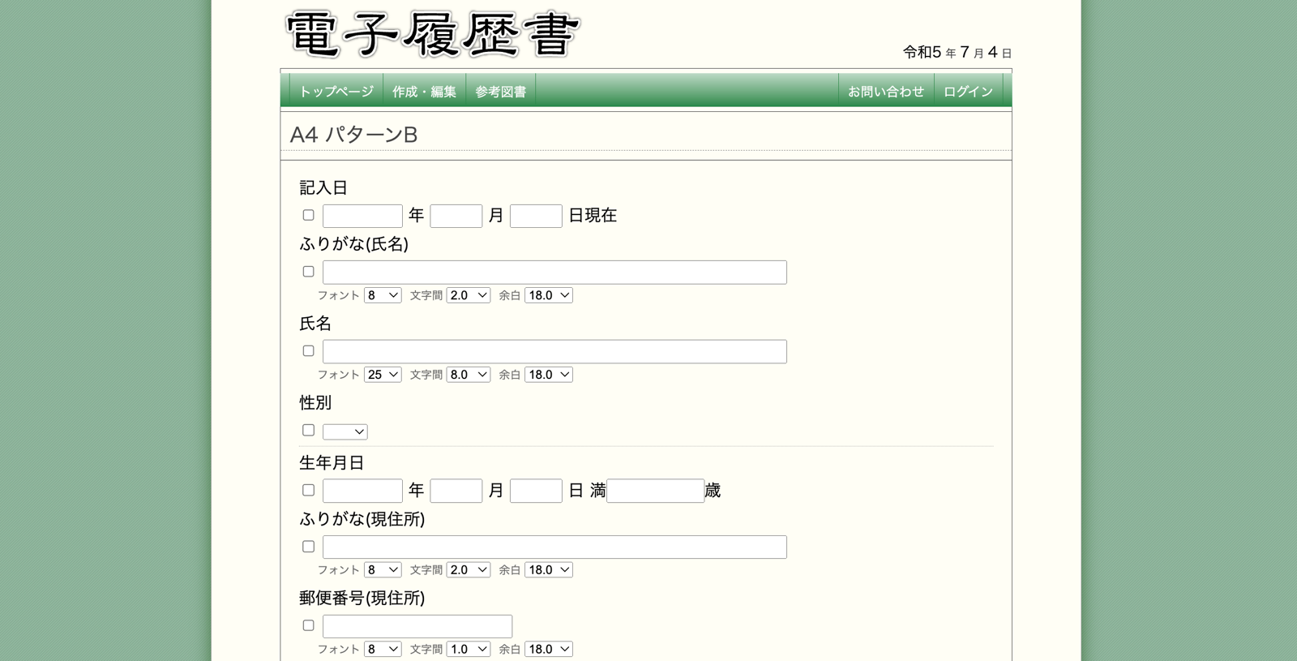Focus the 生年月日 year field
Viewport: 1297px width, 661px height.
[362, 491]
